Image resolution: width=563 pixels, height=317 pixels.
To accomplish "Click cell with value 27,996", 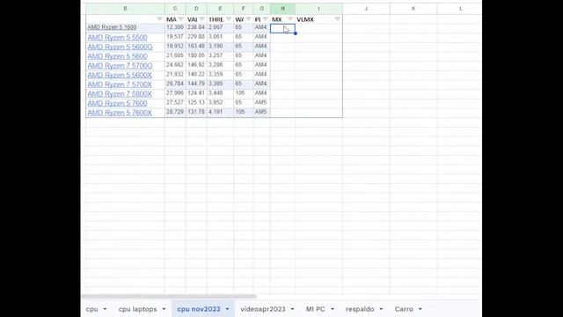I will pos(175,92).
